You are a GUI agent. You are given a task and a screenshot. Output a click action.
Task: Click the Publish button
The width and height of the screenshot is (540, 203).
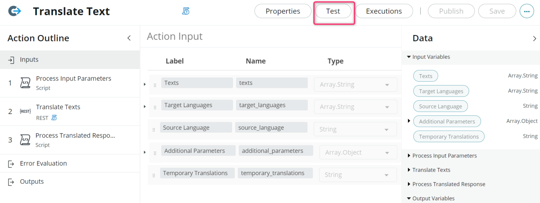point(451,11)
